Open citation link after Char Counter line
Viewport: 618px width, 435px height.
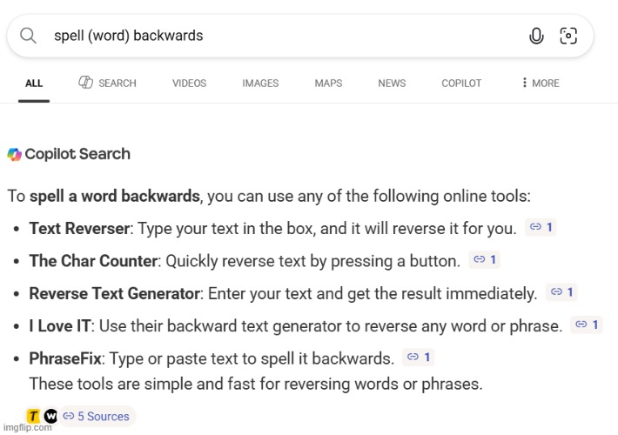(x=484, y=259)
